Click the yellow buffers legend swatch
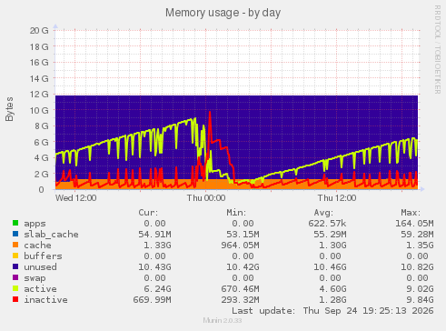 coord(15,256)
